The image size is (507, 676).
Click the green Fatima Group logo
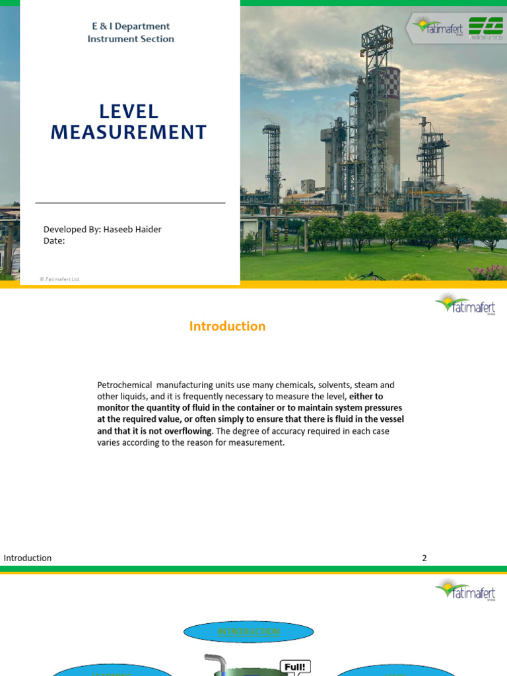(x=485, y=28)
